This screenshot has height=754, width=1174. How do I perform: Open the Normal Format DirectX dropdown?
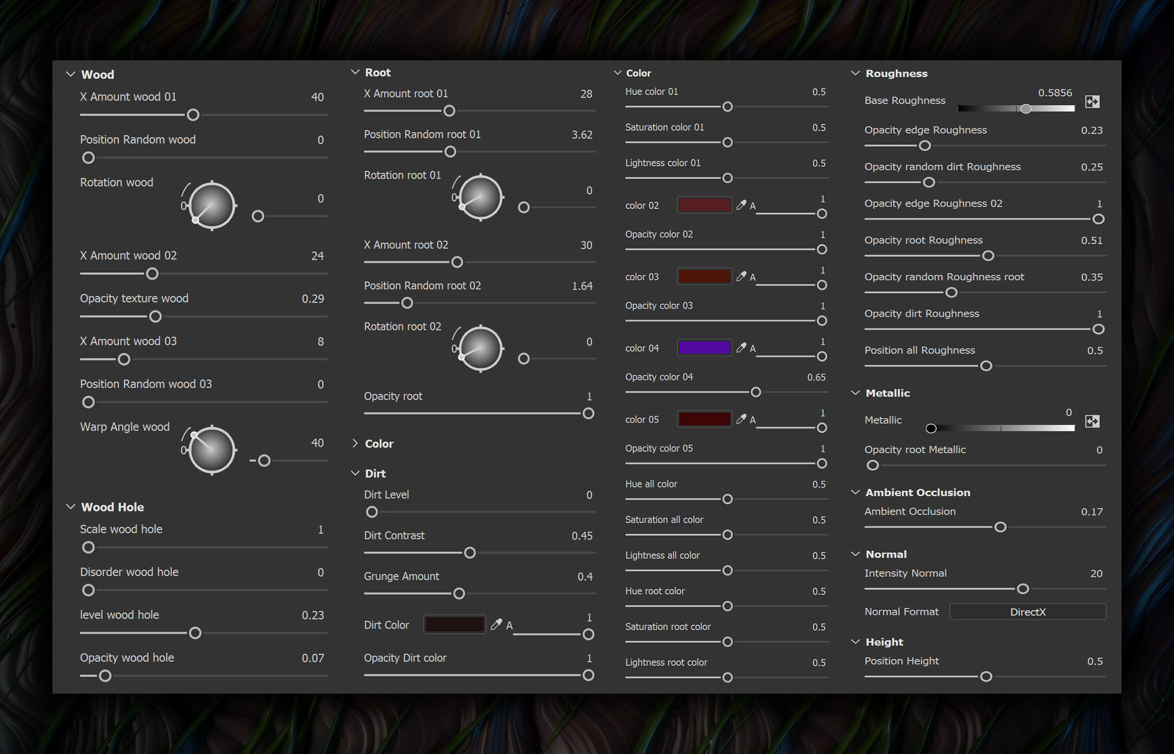[x=1028, y=612]
